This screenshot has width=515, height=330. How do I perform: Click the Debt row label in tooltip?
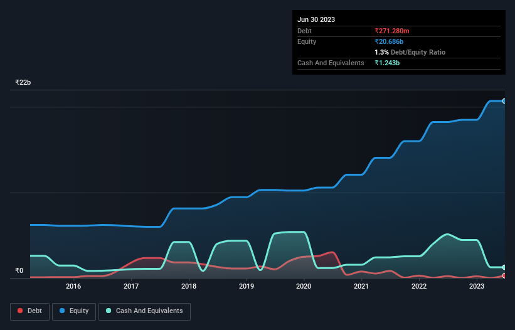[304, 31]
